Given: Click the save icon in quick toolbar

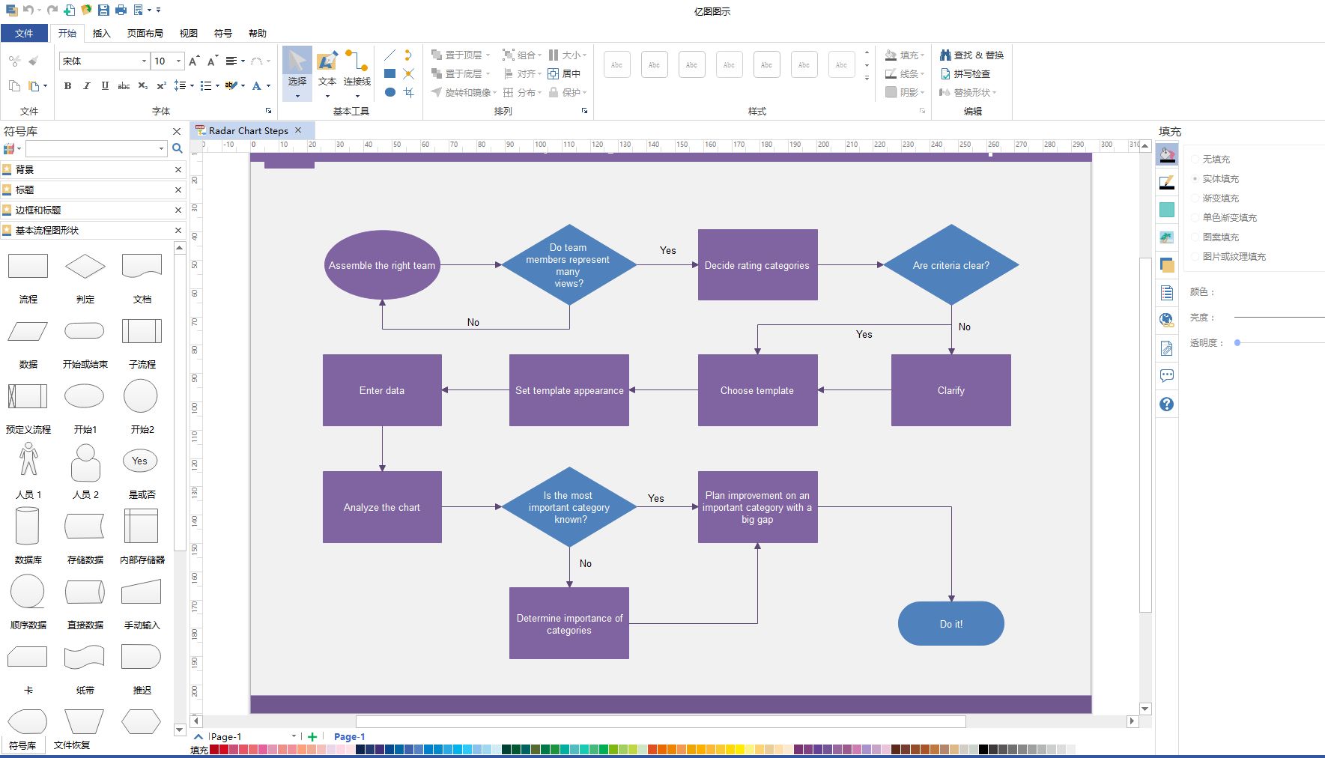Looking at the screenshot, I should tap(103, 10).
